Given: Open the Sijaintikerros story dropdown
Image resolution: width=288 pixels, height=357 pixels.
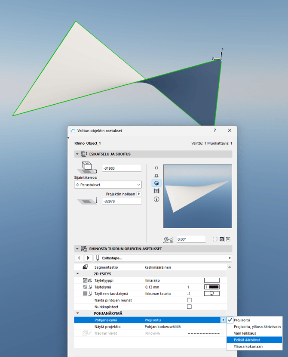Looking at the screenshot, I should tap(107, 185).
